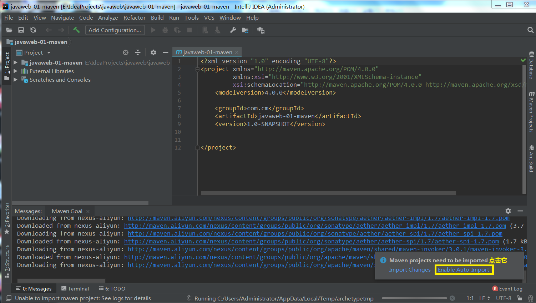Open Project panel gear settings
536x303 pixels.
[153, 52]
